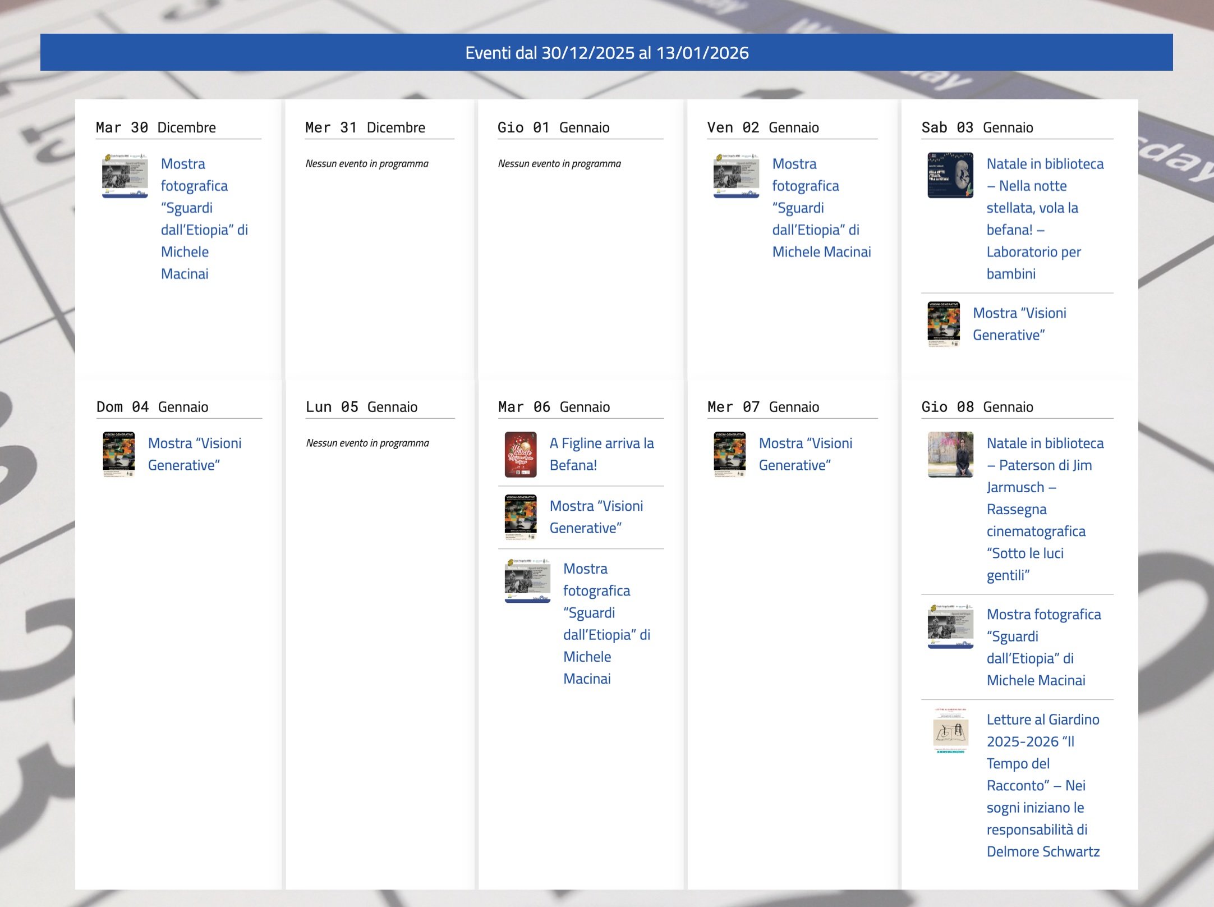Open the Natale in biblioteca befana poster thumbnail
The height and width of the screenshot is (907, 1214).
click(950, 175)
